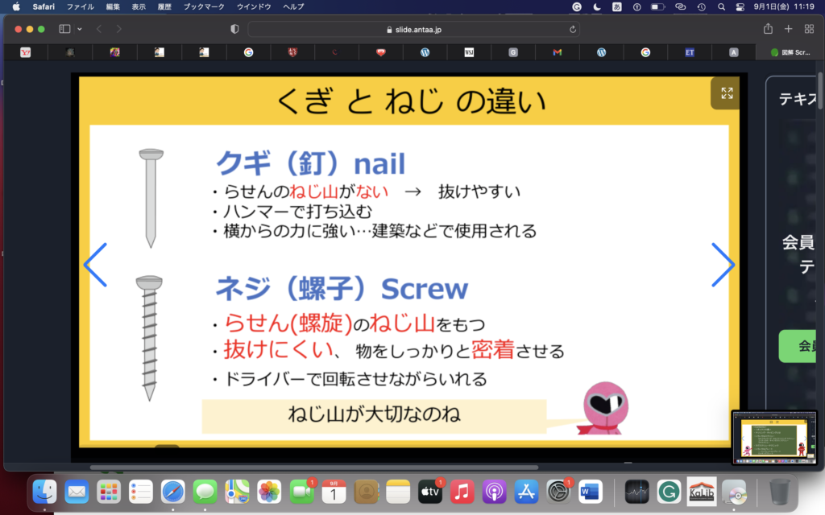Toggle macOS Control Center
Viewport: 825px width, 515px height.
point(740,6)
